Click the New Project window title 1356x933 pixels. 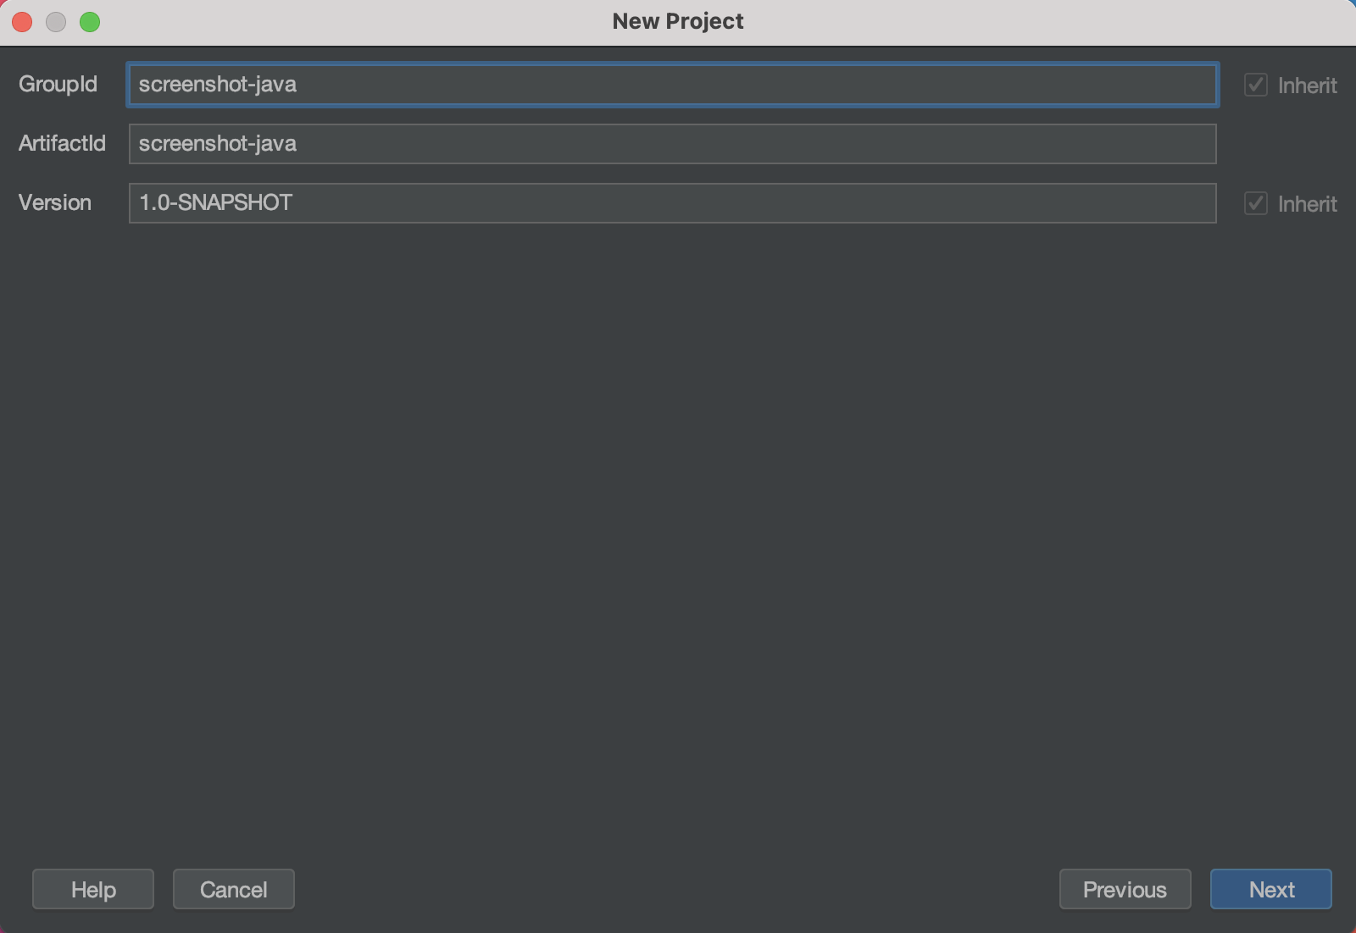coord(678,21)
